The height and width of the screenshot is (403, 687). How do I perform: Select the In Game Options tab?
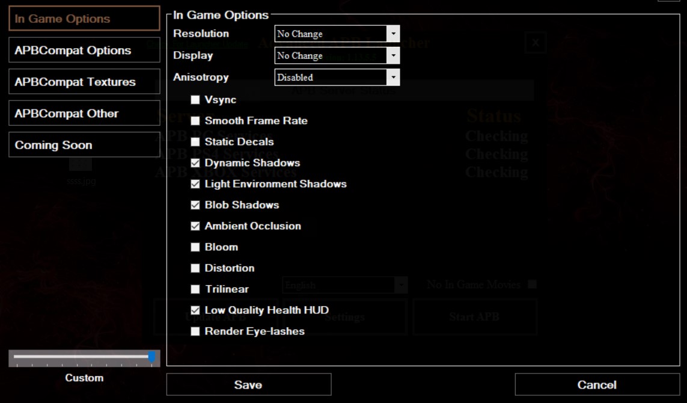(84, 19)
